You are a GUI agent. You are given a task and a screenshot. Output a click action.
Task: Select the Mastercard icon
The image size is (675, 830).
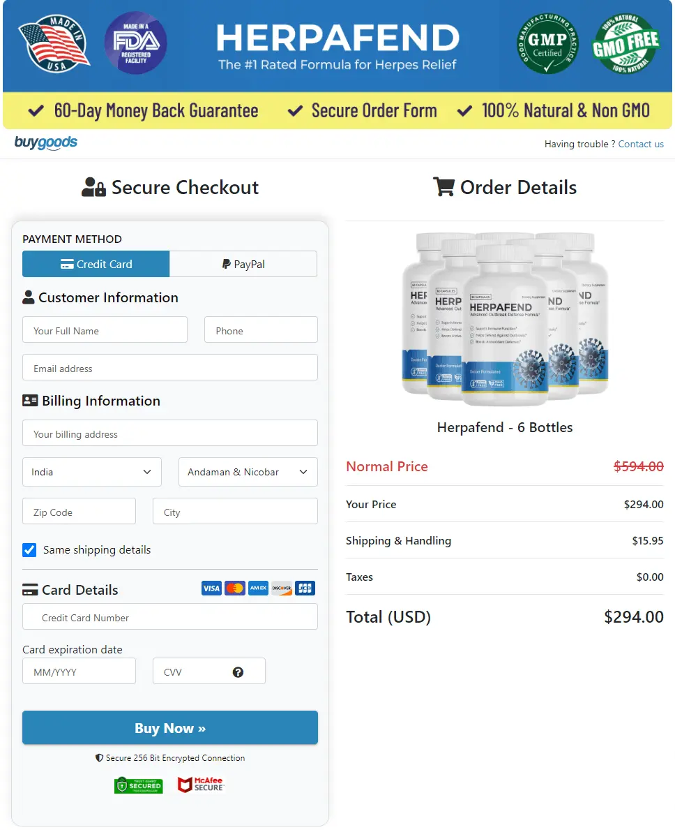pos(234,588)
